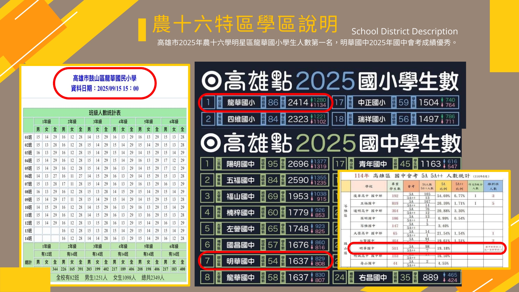
Task: Click the School District Description subtitle
Action: [x=404, y=31]
